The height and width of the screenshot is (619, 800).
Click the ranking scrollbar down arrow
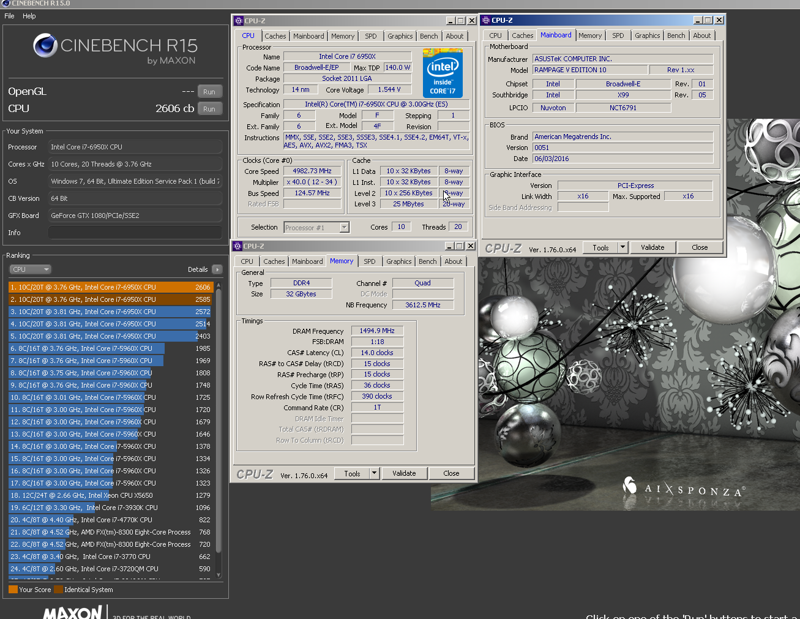coord(219,574)
